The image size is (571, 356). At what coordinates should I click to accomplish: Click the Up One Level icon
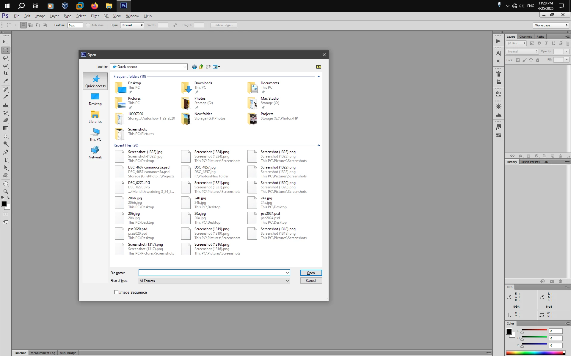click(201, 67)
